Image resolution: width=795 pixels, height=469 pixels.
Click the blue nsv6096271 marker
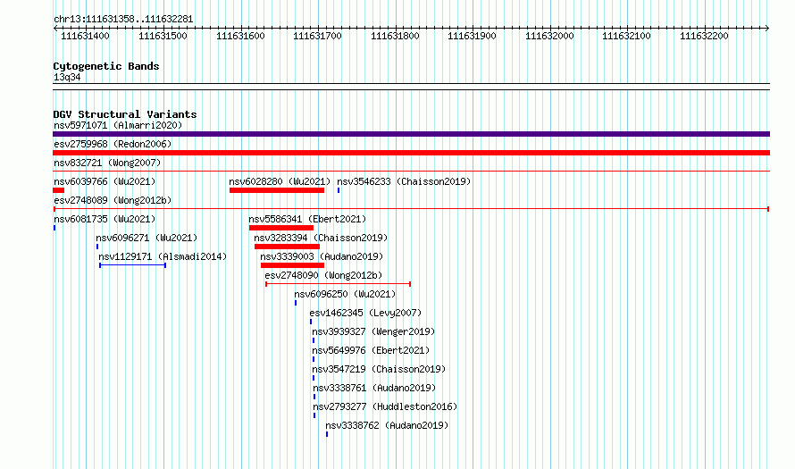[97, 247]
